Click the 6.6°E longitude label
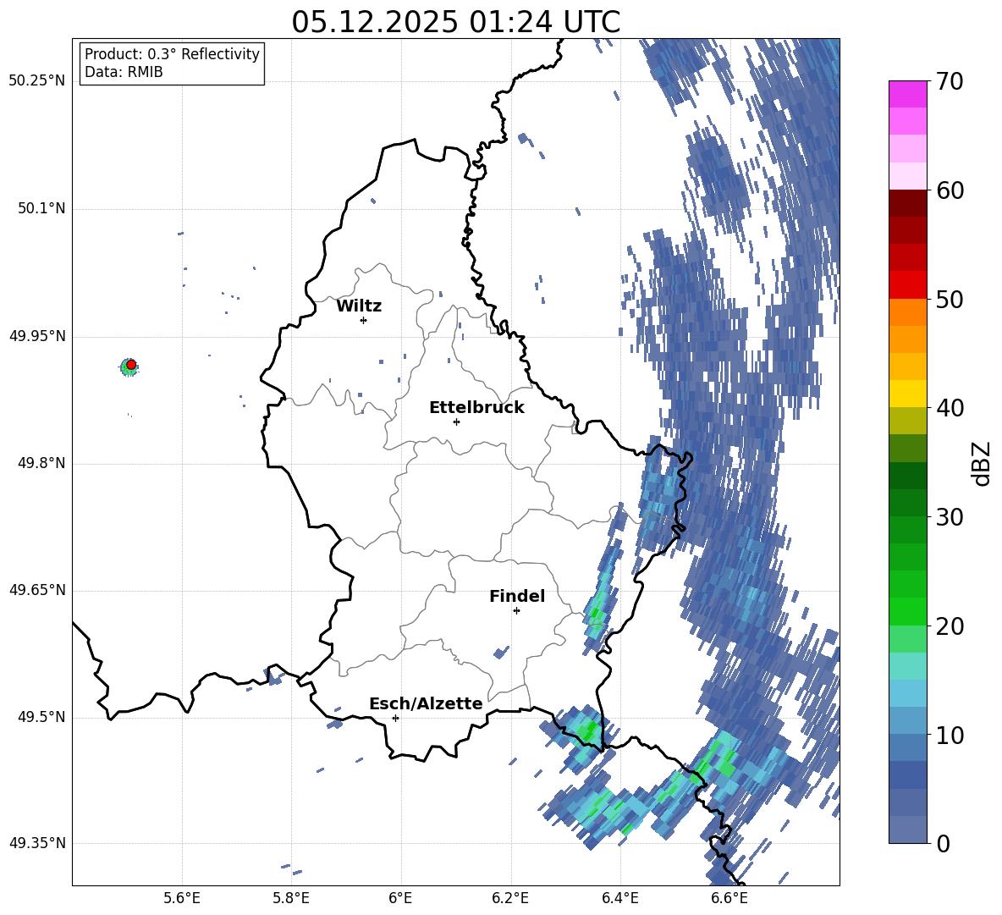The width and height of the screenshot is (1002, 915). pyautogui.click(x=729, y=898)
